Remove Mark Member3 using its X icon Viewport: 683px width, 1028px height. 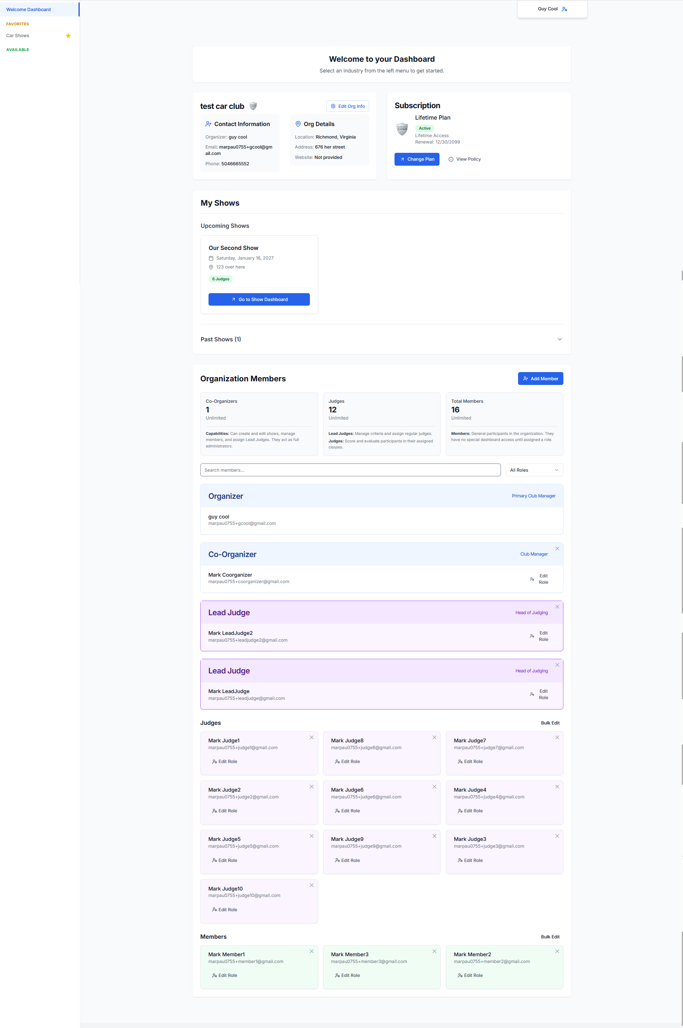tap(434, 951)
